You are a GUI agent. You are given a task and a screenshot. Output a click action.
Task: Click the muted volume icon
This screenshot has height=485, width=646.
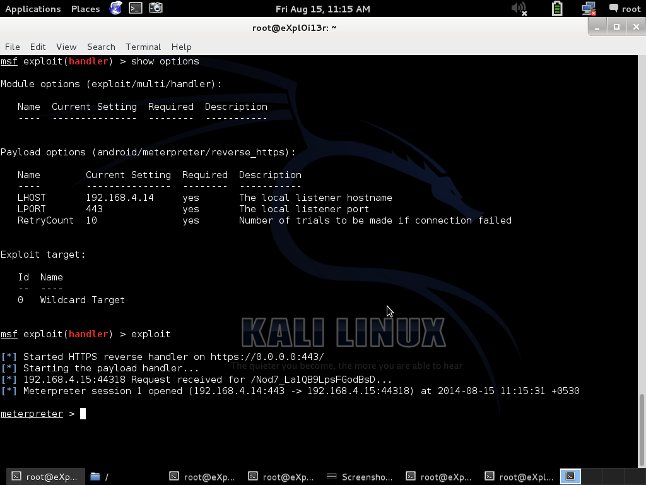point(519,8)
